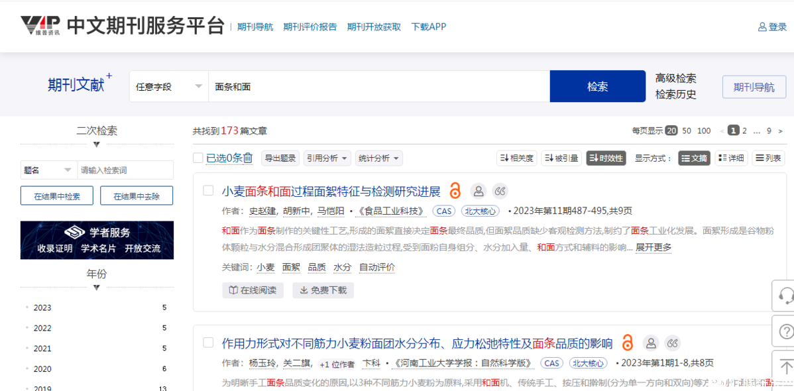Screen dimensions: 794x391
Task: Go to next results page arrow
Action: click(x=780, y=131)
